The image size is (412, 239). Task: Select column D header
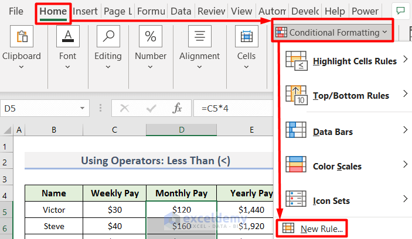click(x=181, y=130)
